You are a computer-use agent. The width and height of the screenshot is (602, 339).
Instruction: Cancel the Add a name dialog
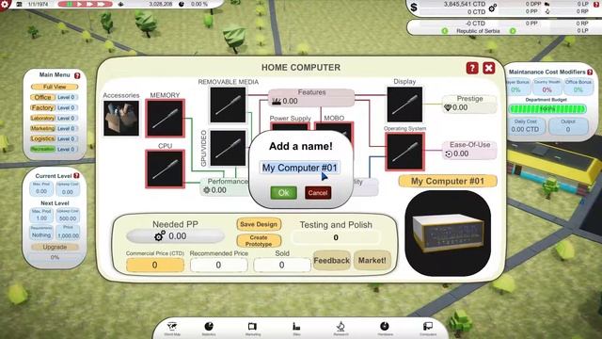tap(318, 192)
